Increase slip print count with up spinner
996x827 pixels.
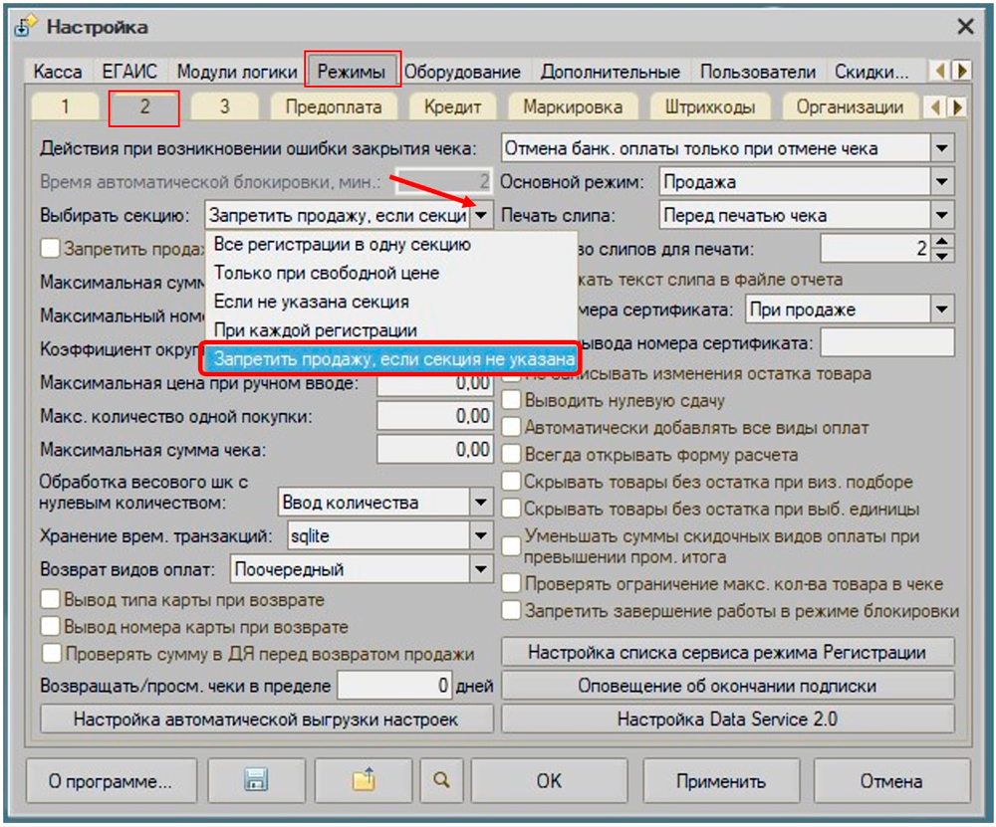[944, 242]
